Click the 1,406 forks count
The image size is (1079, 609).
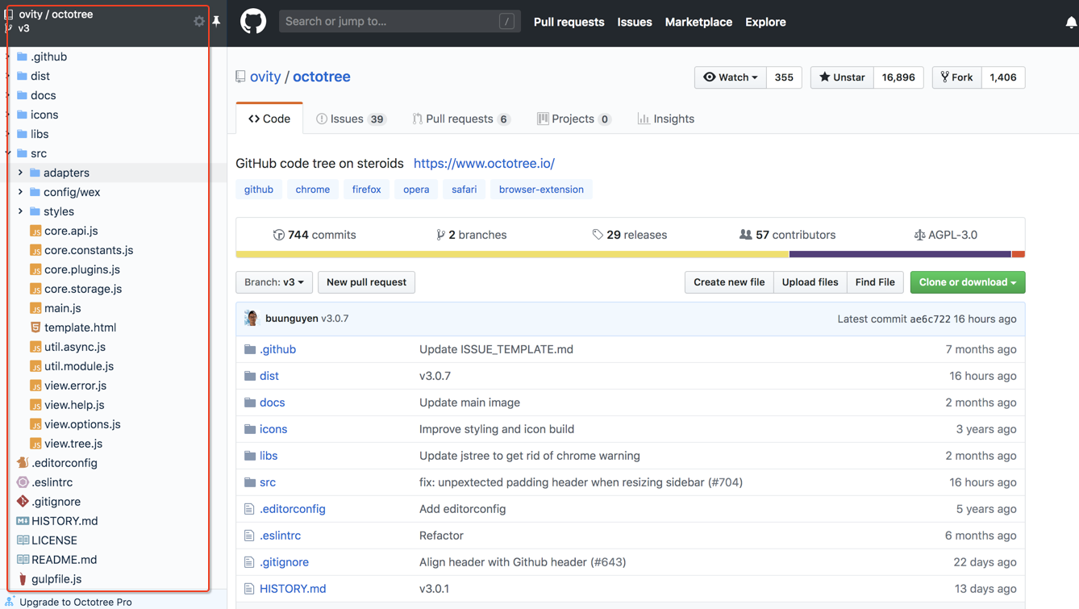tap(1003, 77)
